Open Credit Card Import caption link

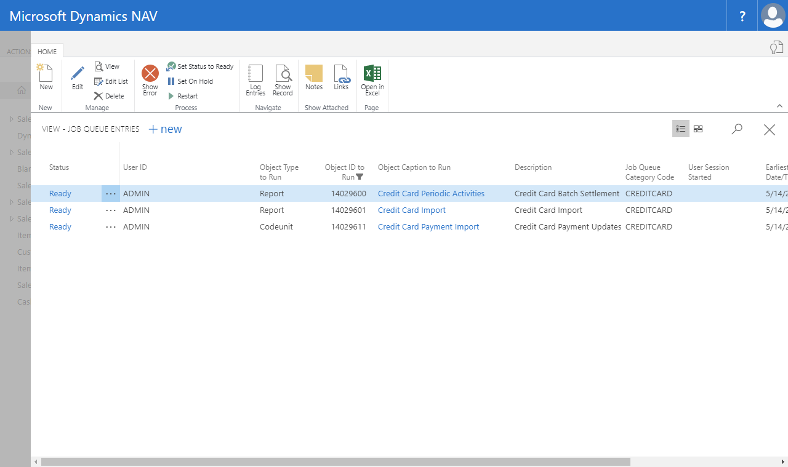tap(412, 210)
